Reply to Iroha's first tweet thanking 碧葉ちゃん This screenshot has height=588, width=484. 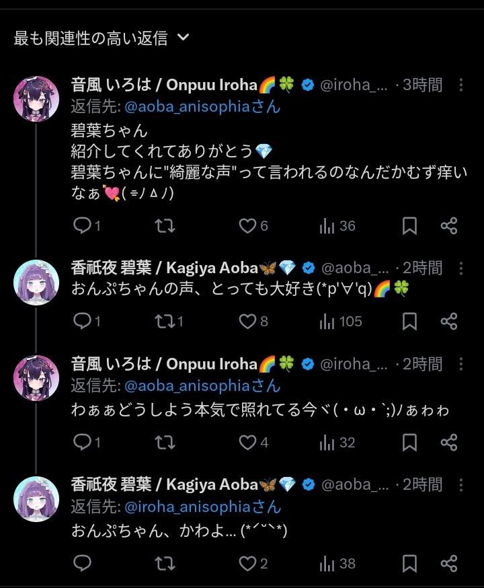point(82,226)
